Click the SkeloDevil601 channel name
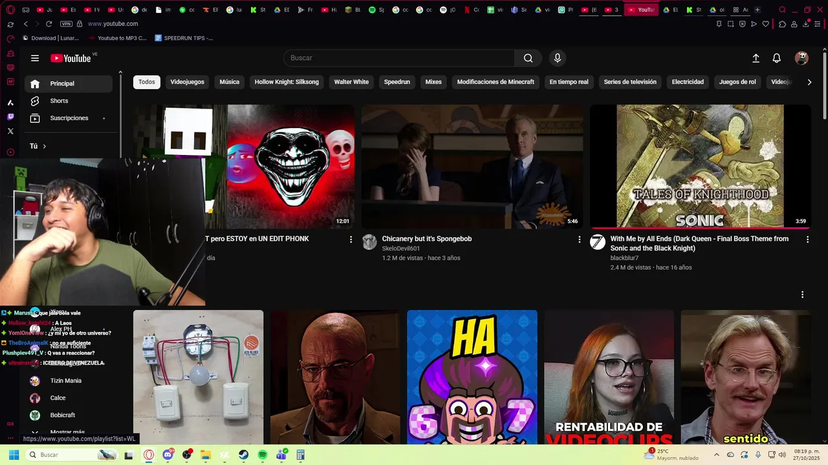Screen dimensions: 828x465 [400, 249]
